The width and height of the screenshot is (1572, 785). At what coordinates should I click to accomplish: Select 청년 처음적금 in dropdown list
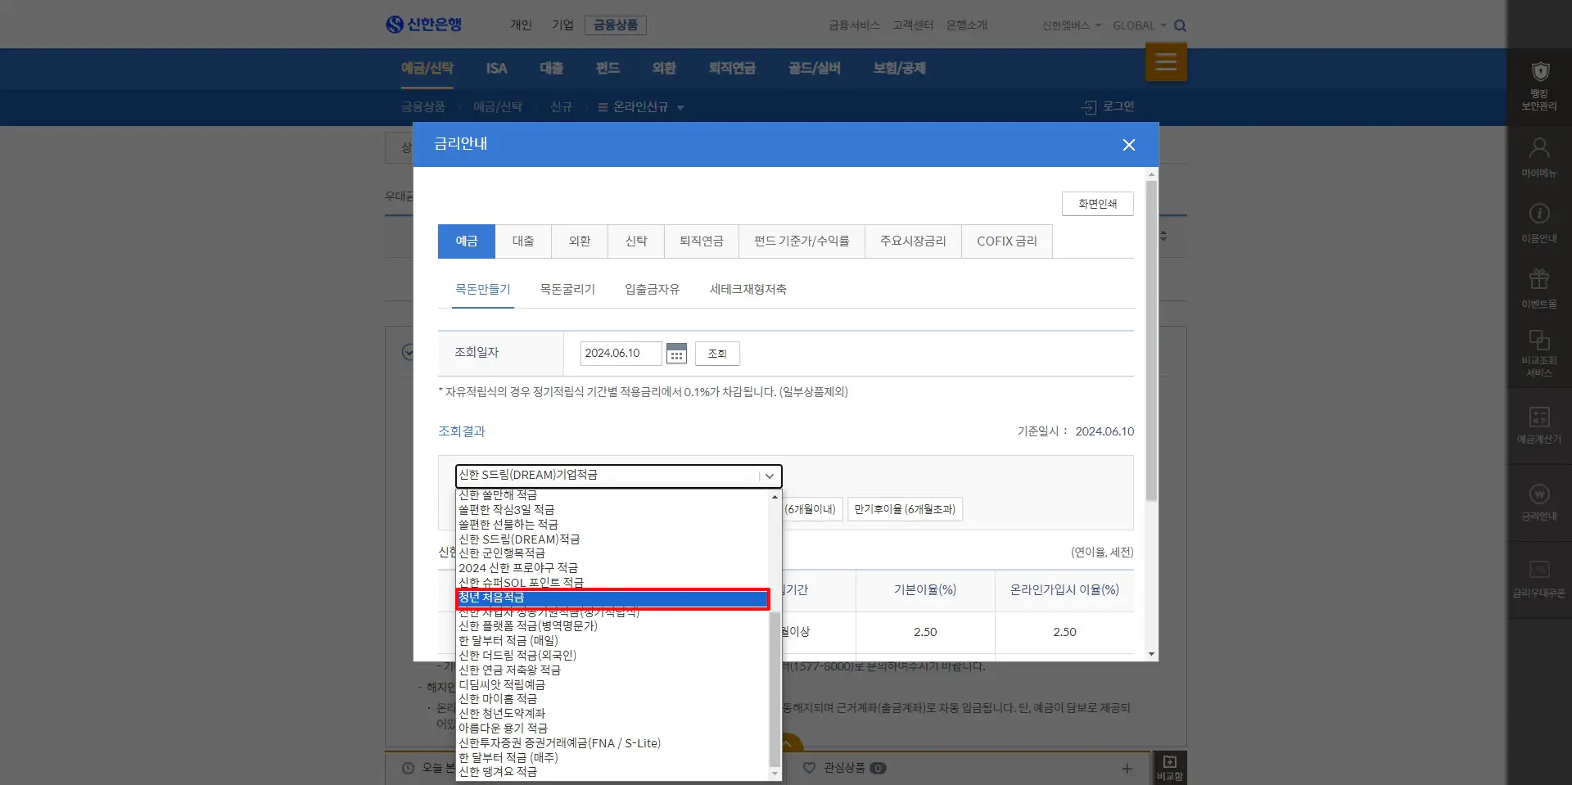[x=612, y=598]
